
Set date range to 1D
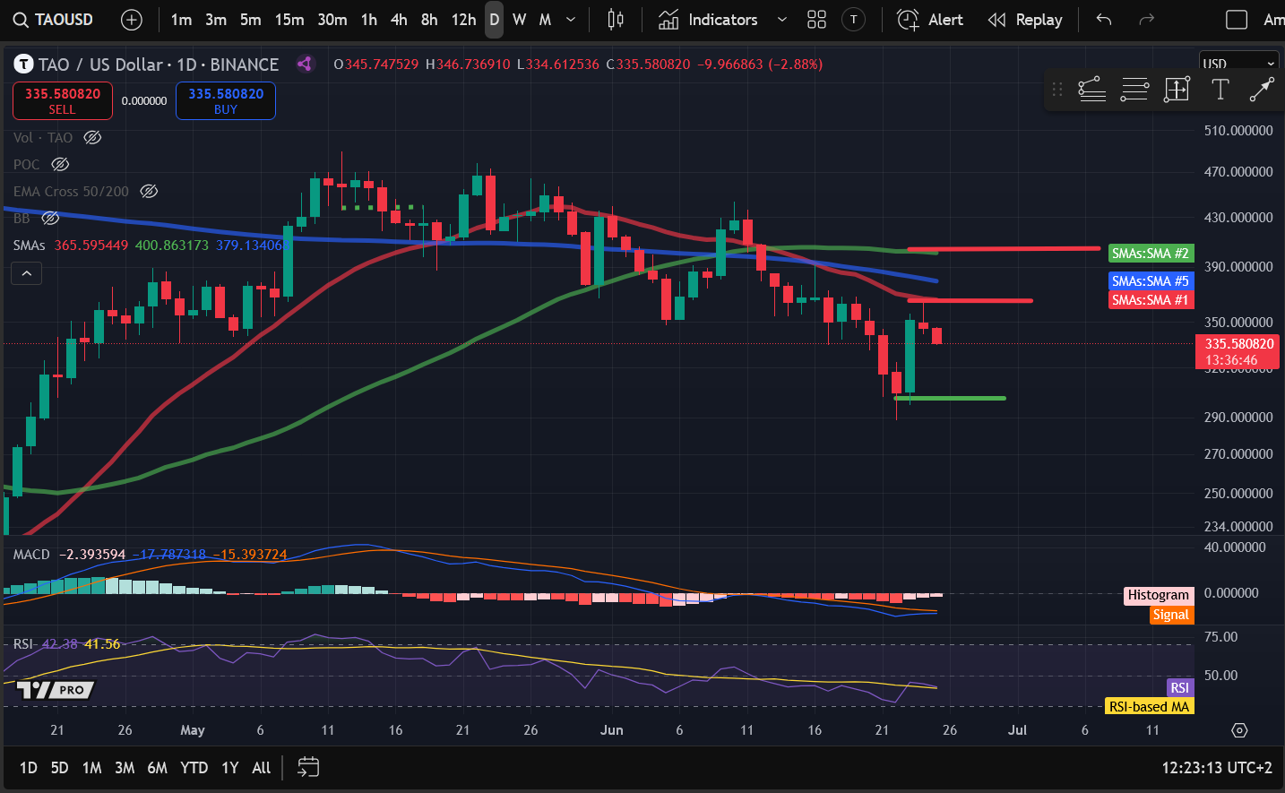pyautogui.click(x=29, y=768)
